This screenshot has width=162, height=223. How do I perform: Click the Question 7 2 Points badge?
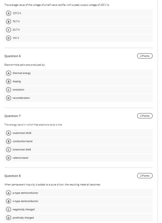(145, 116)
